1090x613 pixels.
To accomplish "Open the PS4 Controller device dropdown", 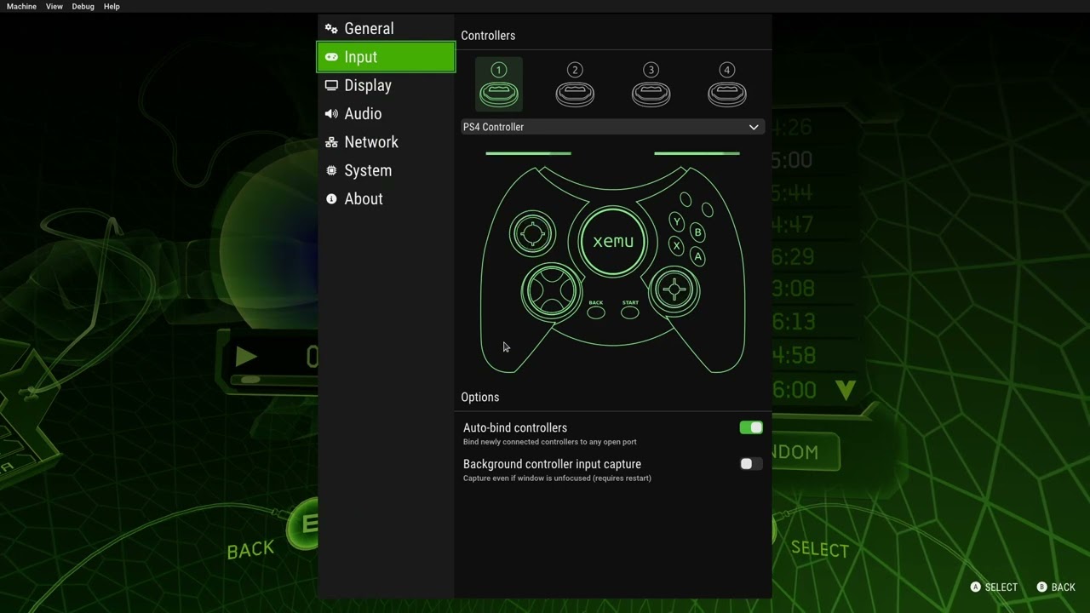I will 612,127.
